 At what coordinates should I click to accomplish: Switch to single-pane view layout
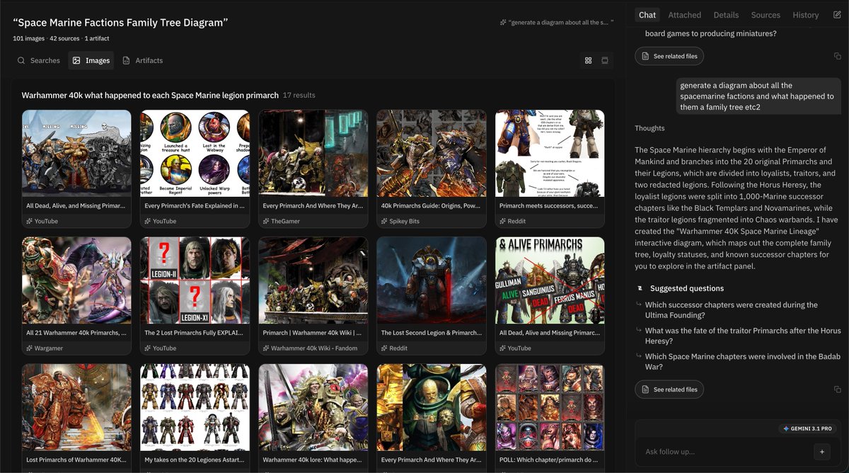[605, 61]
